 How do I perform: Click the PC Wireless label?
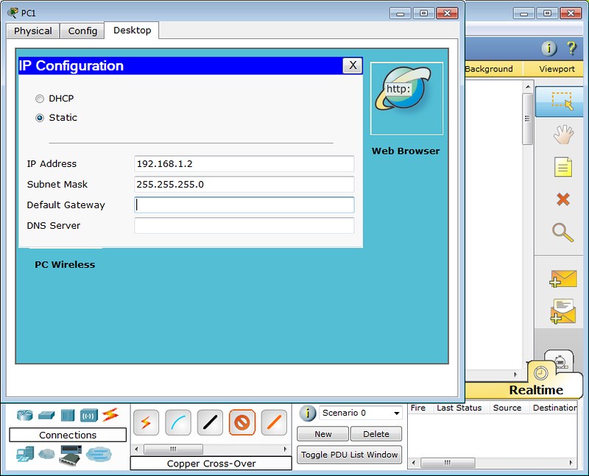pos(65,265)
